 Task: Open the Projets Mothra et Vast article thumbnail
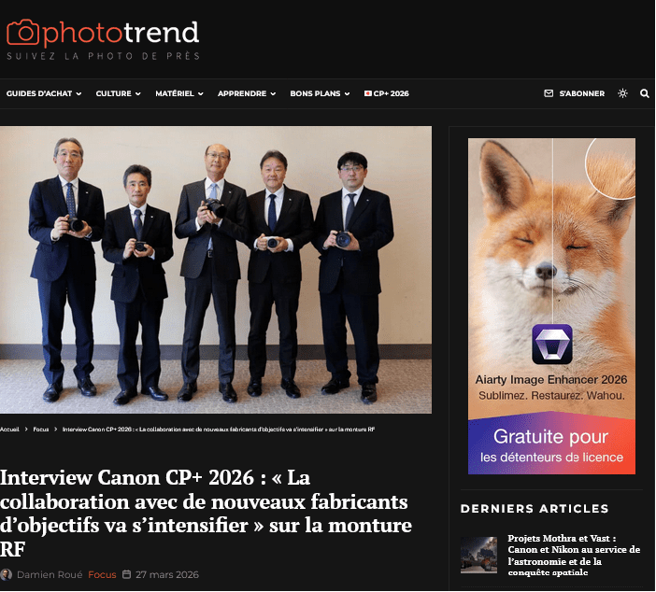tap(478, 555)
